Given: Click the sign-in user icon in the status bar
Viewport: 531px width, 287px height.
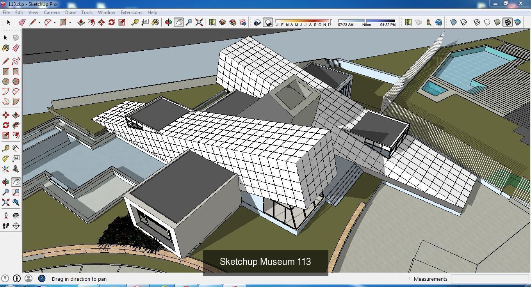Looking at the screenshot, I should coord(28,278).
